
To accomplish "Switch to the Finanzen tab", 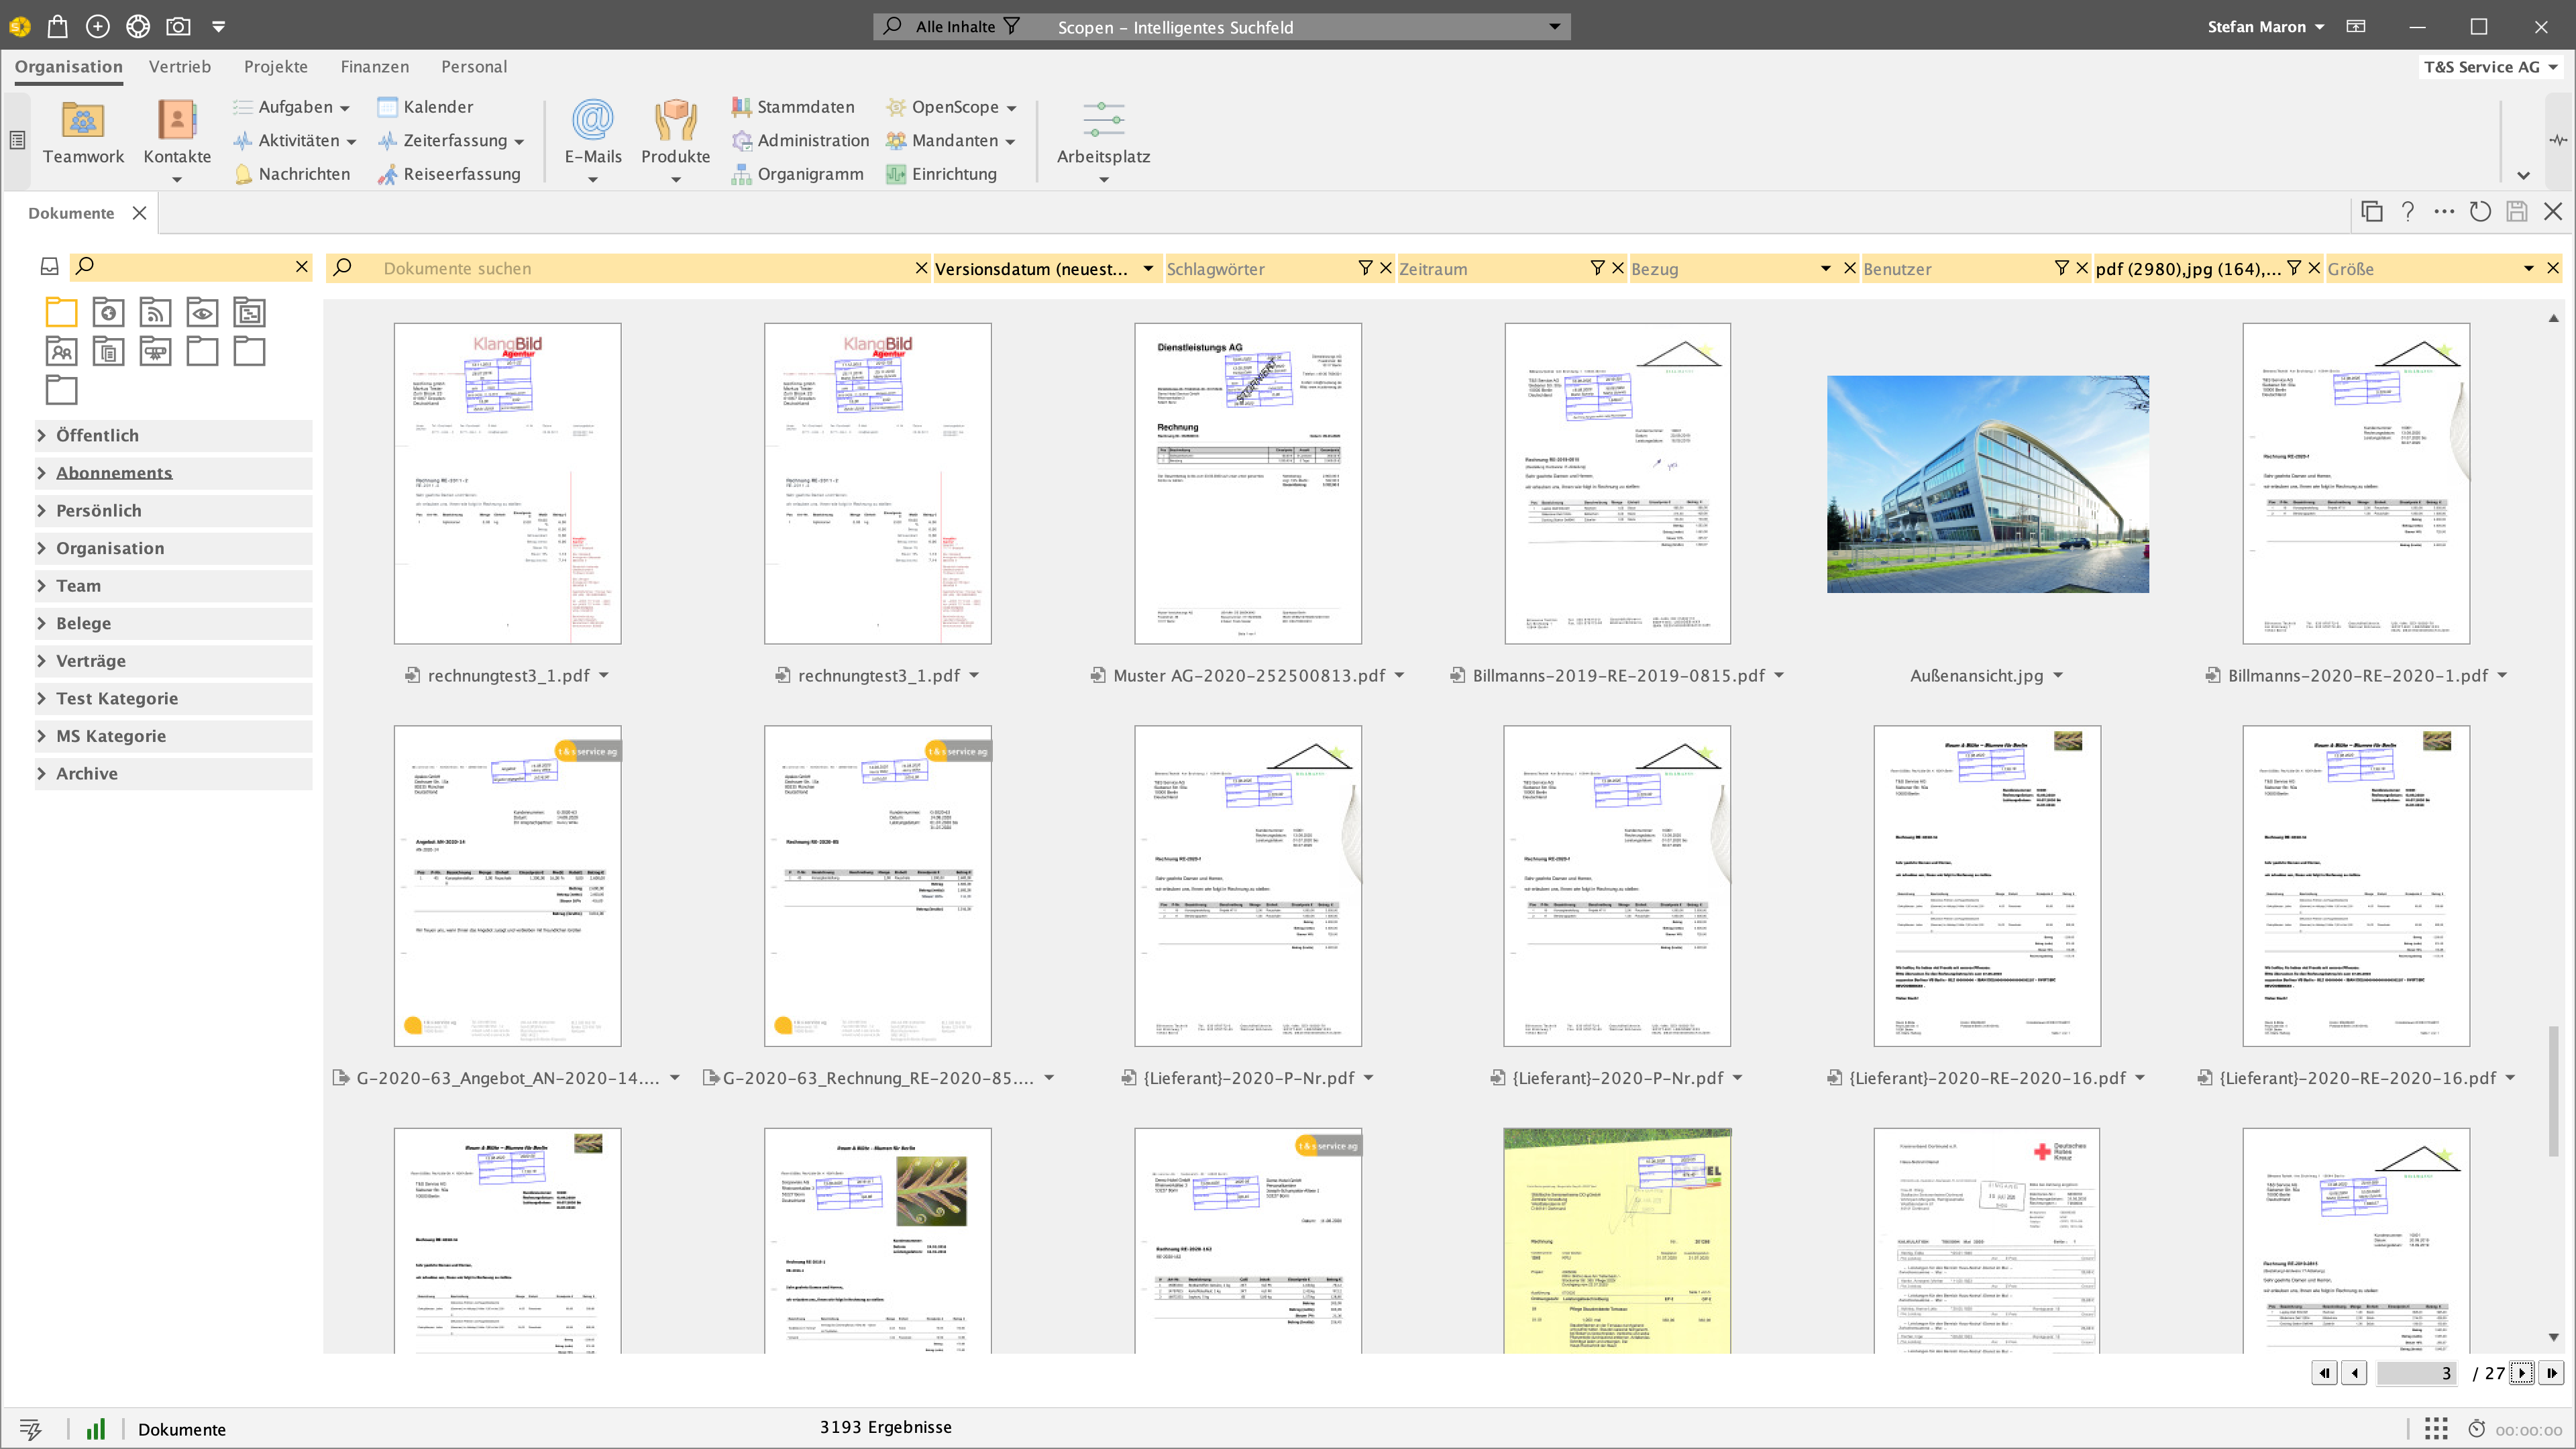I will tap(374, 66).
